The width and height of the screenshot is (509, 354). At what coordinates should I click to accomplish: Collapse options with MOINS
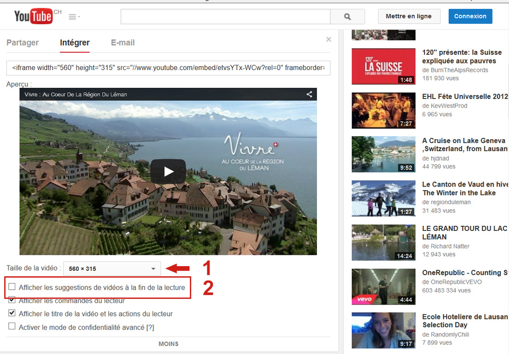168,344
